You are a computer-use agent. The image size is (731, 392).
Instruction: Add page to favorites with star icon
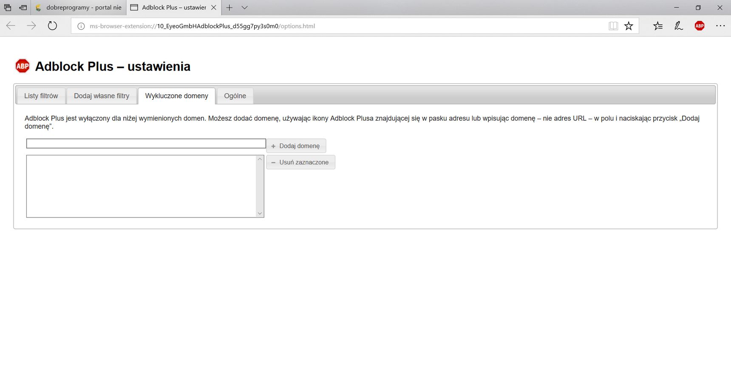coord(629,26)
